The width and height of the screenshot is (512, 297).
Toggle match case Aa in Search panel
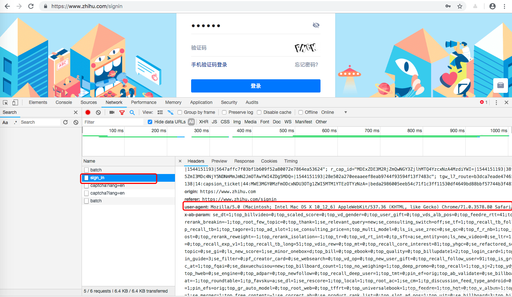[5, 122]
